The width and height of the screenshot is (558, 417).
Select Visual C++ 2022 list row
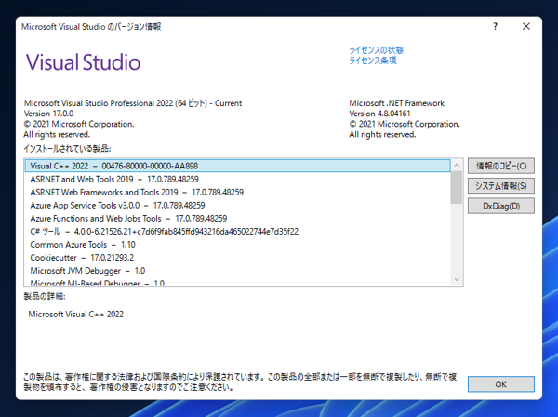coord(238,166)
